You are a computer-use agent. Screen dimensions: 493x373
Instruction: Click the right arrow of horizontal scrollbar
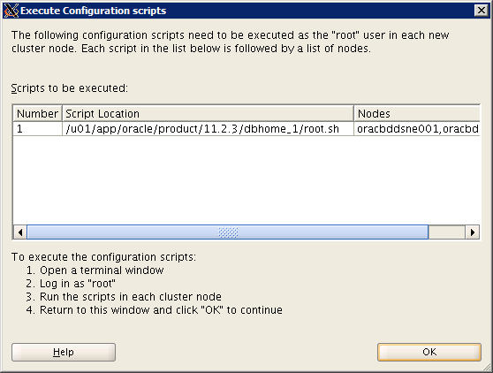click(x=473, y=232)
